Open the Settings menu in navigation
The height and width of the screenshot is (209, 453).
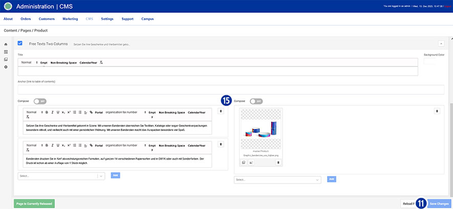click(107, 19)
